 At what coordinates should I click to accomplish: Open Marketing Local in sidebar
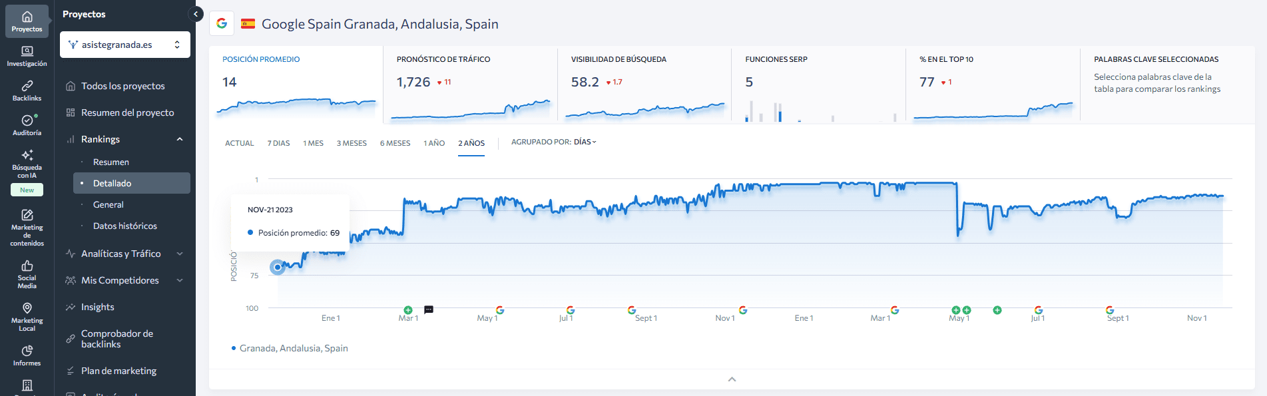[27, 316]
